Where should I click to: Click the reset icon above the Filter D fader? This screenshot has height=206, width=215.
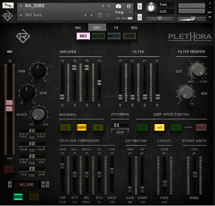tap(132, 61)
